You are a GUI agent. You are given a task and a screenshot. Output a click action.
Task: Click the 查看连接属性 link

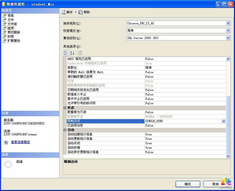point(20,142)
